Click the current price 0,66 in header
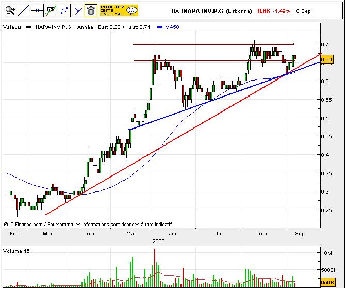This screenshot has width=346, height=288. tap(263, 11)
